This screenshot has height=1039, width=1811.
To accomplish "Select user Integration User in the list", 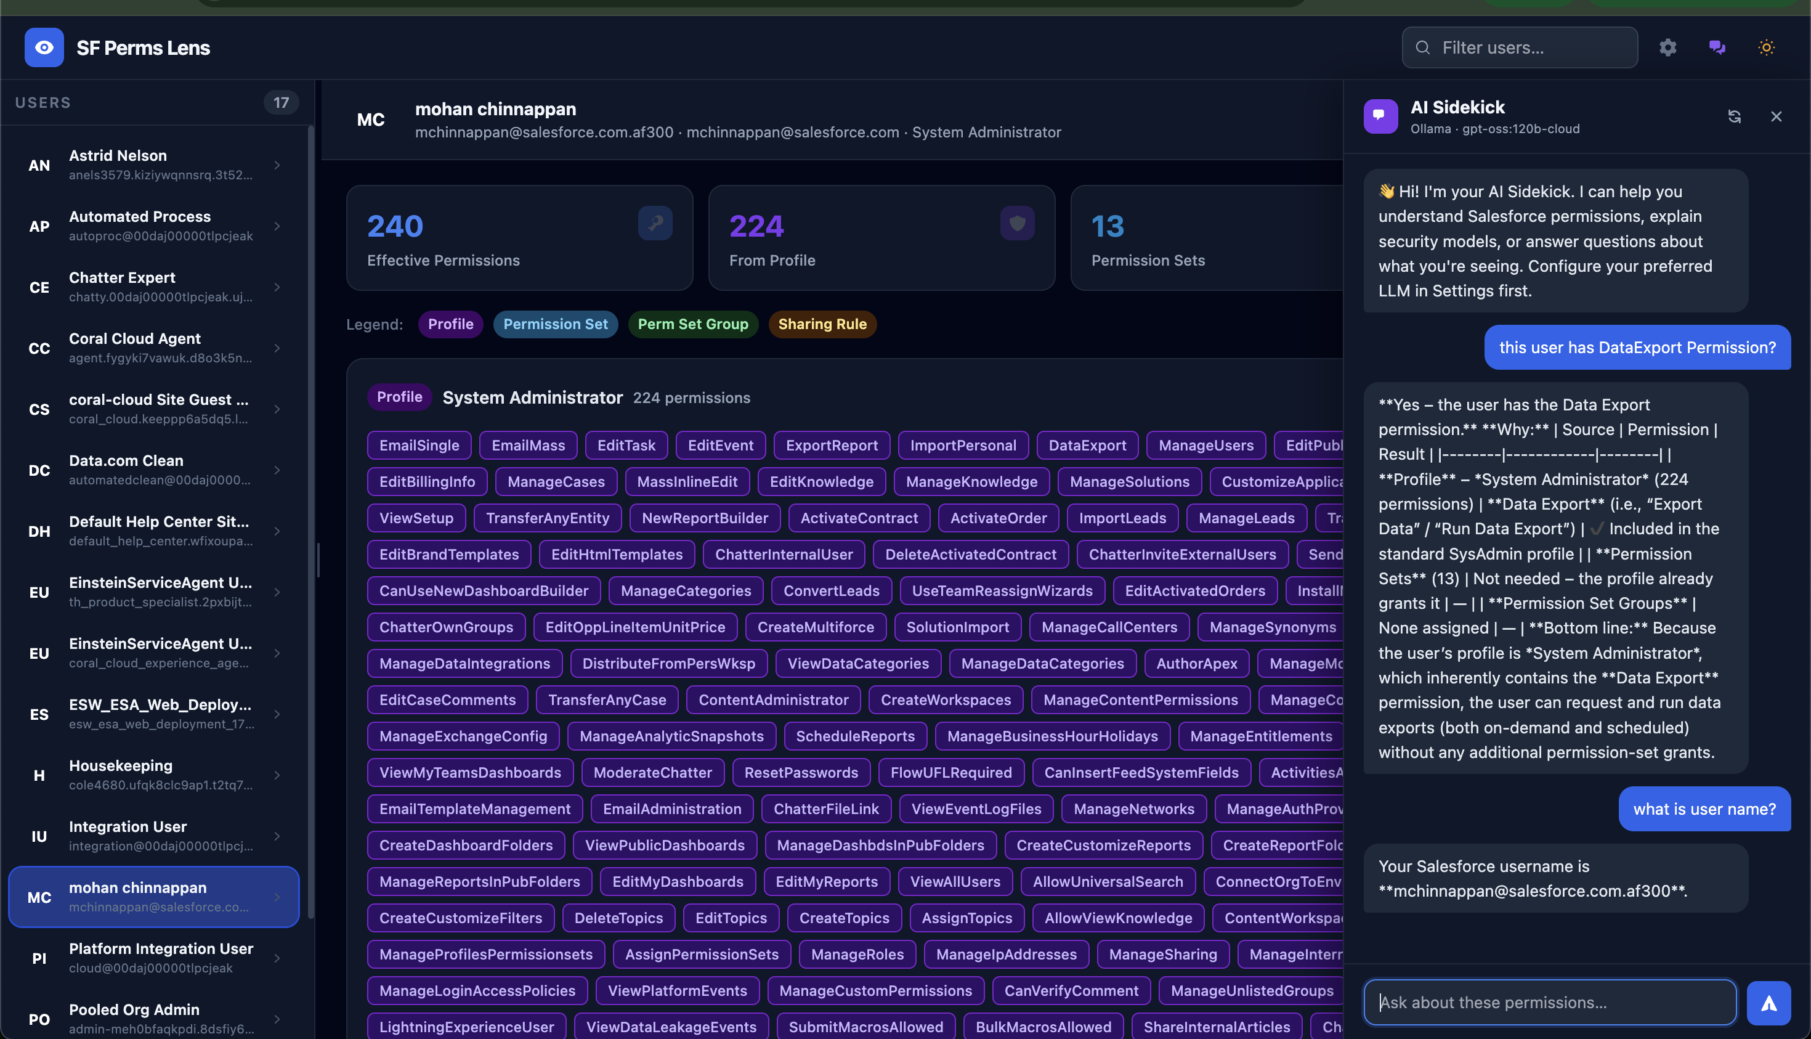I will 153,836.
